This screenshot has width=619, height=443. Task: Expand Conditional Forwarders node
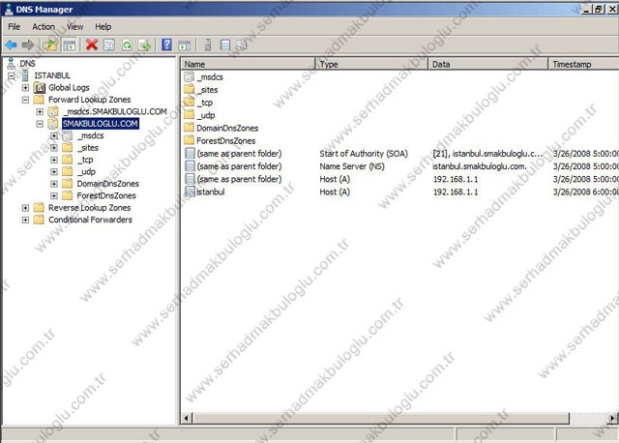click(x=25, y=220)
